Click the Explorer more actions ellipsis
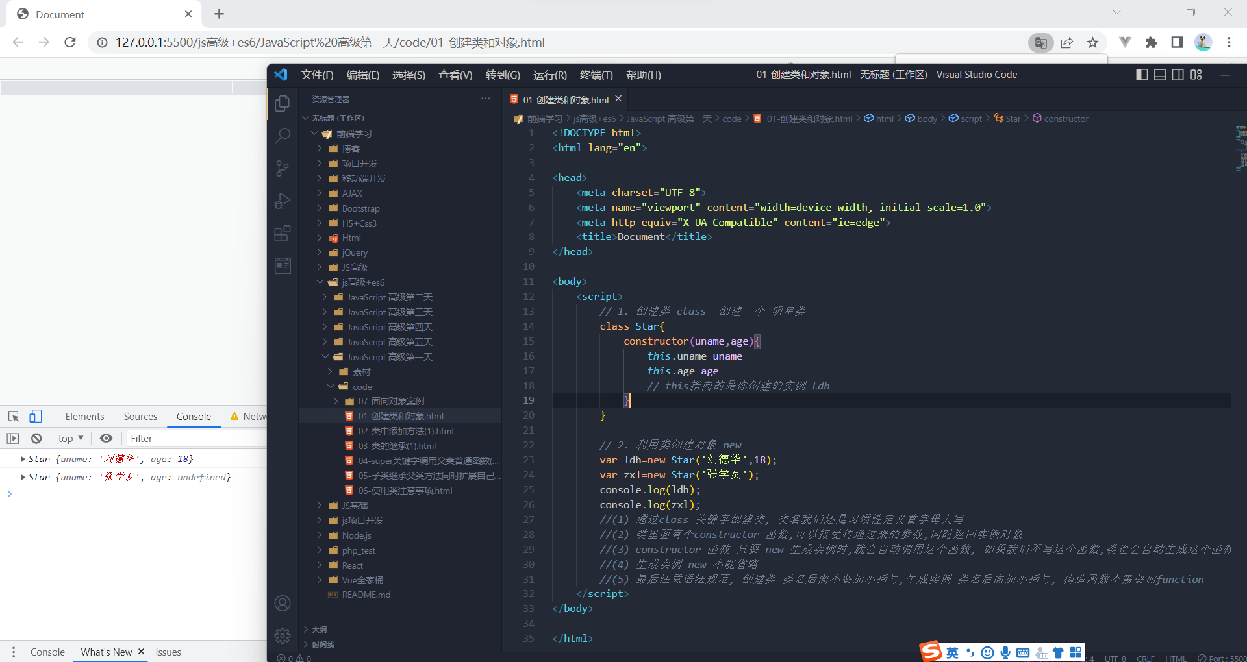 click(486, 99)
